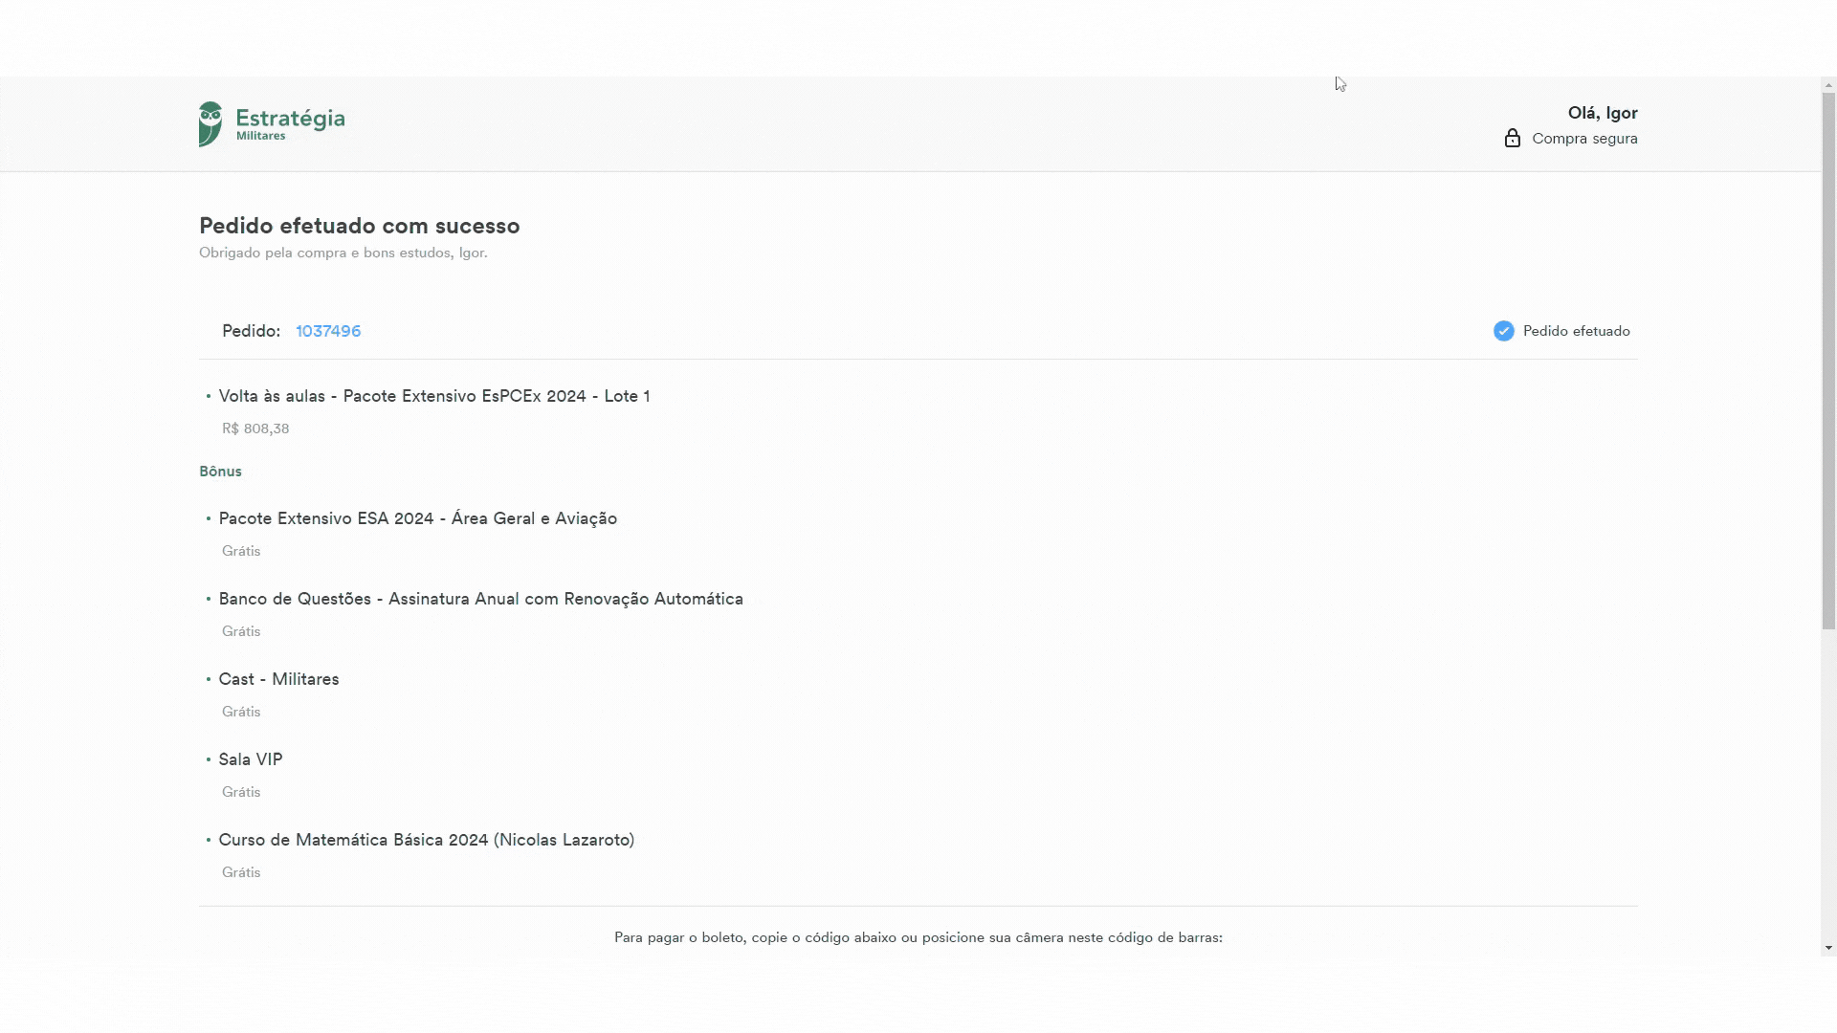Click the Bônus section heading
The height and width of the screenshot is (1033, 1837).
point(220,471)
